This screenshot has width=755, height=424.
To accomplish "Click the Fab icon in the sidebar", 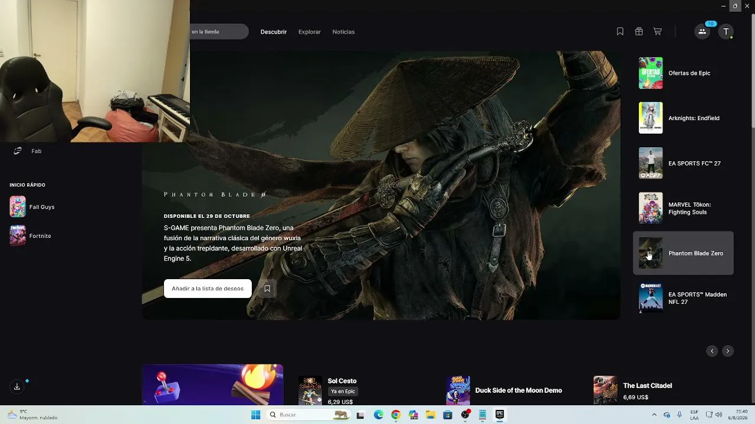I will pos(18,151).
